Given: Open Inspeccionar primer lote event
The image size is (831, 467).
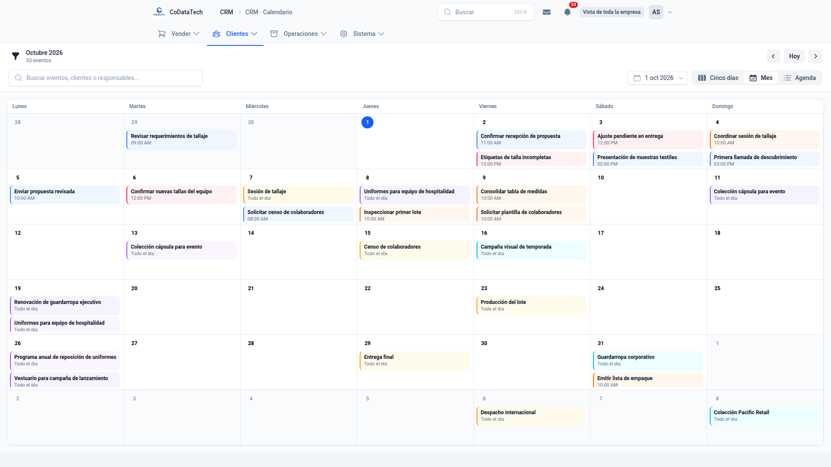Looking at the screenshot, I should pyautogui.click(x=415, y=214).
